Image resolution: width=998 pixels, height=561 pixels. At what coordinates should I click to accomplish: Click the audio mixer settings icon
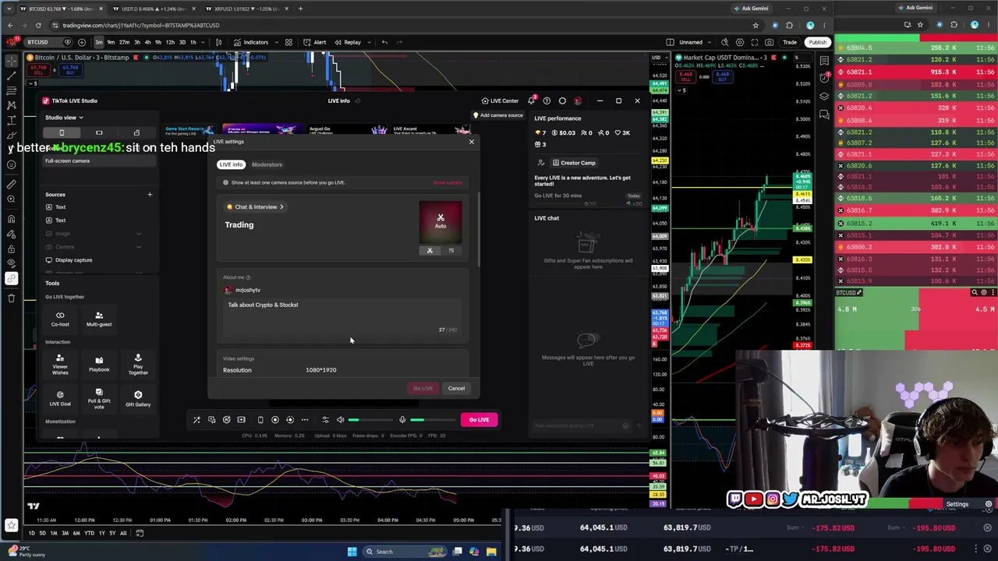click(325, 420)
